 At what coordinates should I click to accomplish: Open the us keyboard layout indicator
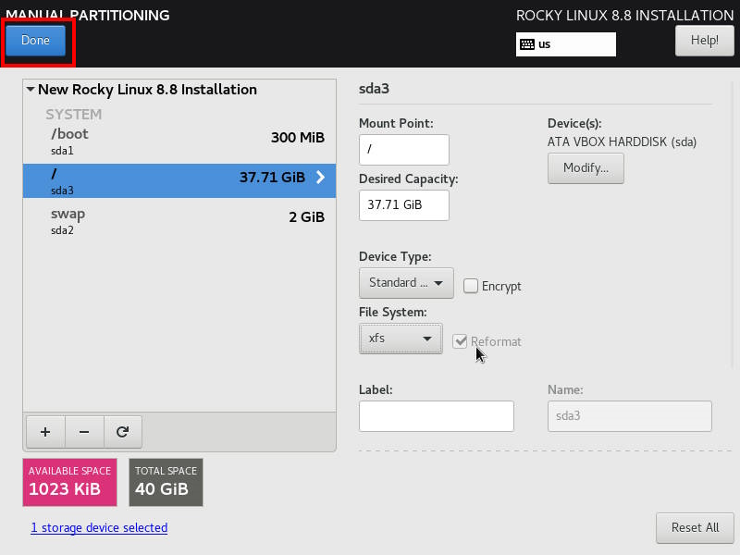tap(565, 44)
